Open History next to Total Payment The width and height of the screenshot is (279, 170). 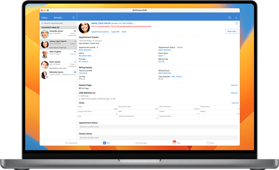click(179, 77)
